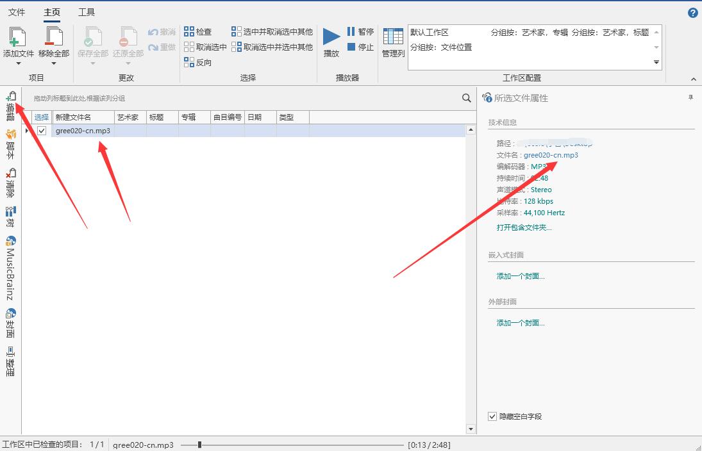Click the 添加文件 (Add files) icon
This screenshot has height=451, width=702.
[18, 37]
